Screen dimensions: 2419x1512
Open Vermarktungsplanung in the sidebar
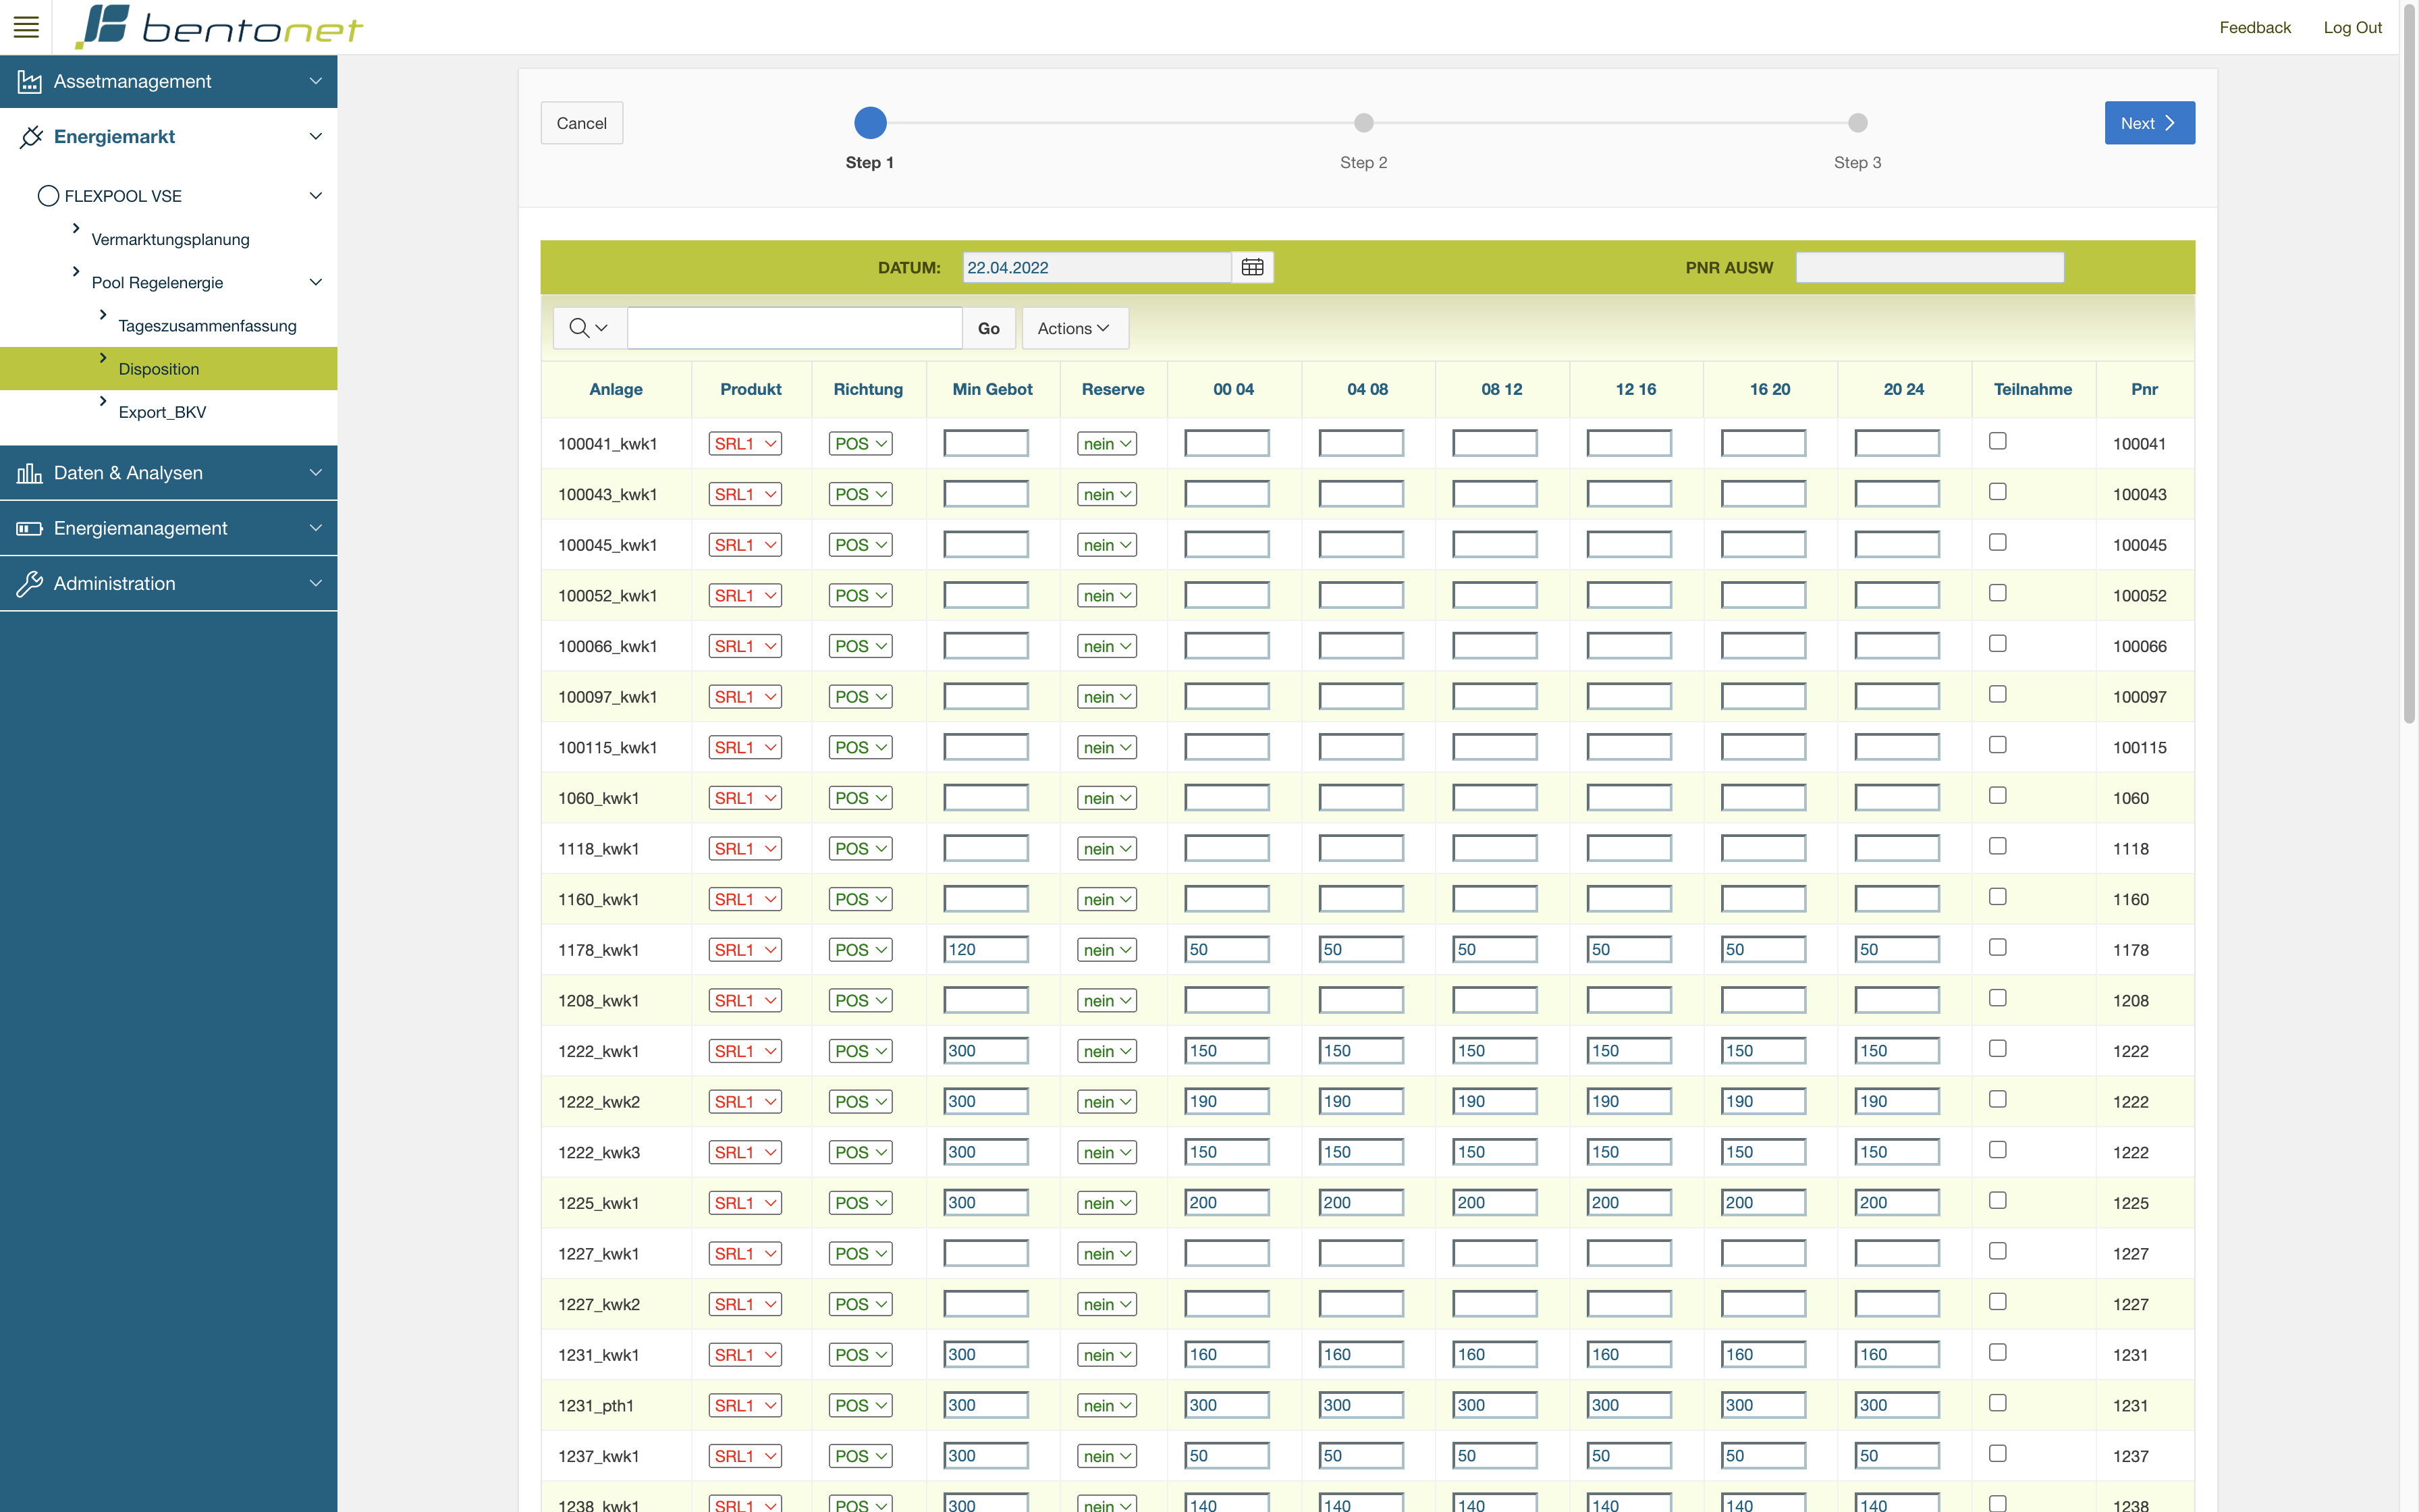[x=171, y=239]
